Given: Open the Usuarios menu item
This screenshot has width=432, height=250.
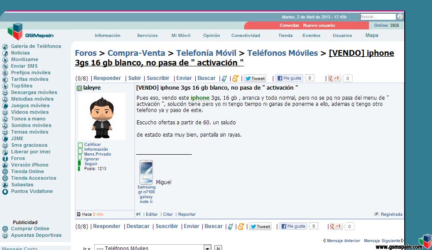Looking at the screenshot, I should point(342,36).
